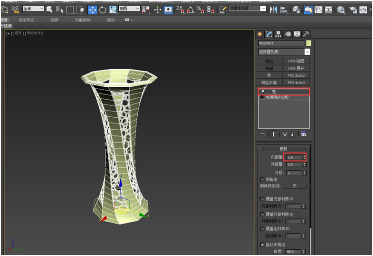Toggle Show End Result button

[x=273, y=134]
